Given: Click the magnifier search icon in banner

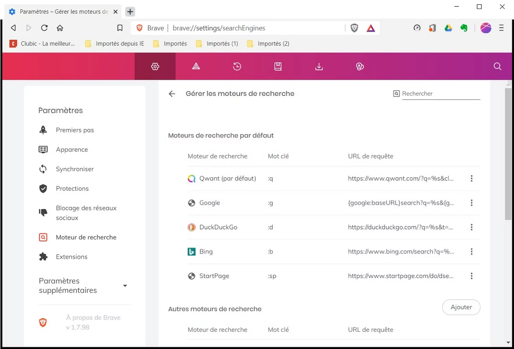Looking at the screenshot, I should click(x=497, y=66).
